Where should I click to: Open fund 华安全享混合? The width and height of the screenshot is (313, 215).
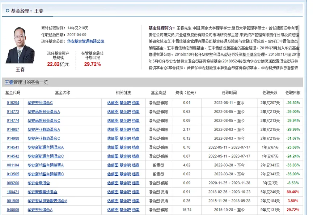click(x=38, y=183)
